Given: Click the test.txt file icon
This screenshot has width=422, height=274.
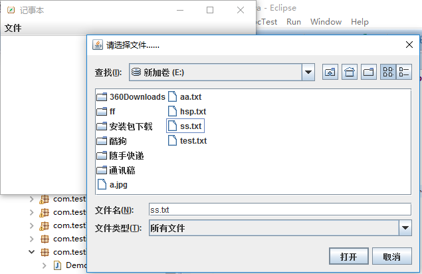Looking at the screenshot, I should 173,140.
